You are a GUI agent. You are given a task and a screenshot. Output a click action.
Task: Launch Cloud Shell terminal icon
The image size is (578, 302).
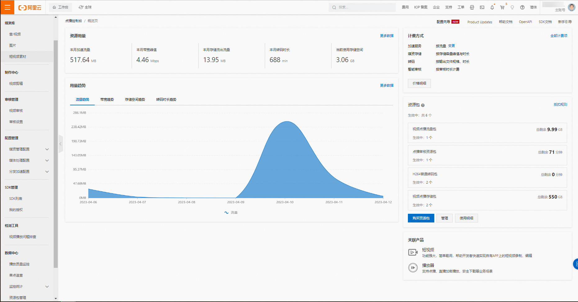point(482,7)
